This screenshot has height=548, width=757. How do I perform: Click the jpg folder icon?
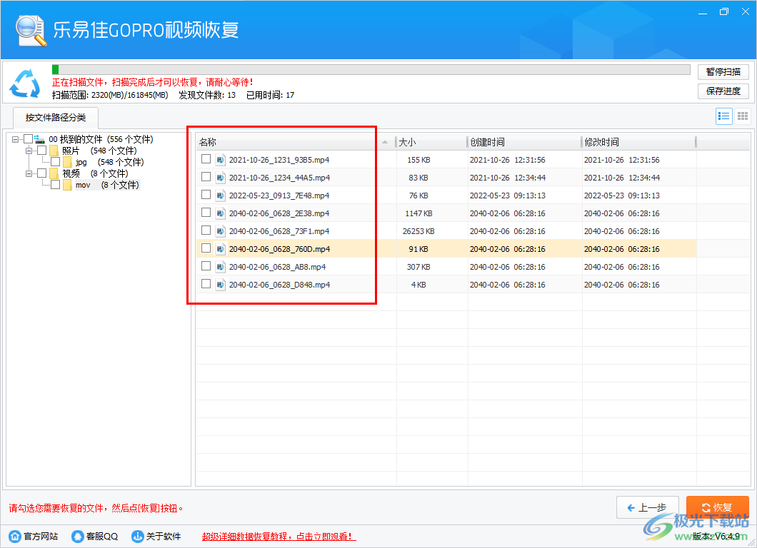tap(68, 162)
